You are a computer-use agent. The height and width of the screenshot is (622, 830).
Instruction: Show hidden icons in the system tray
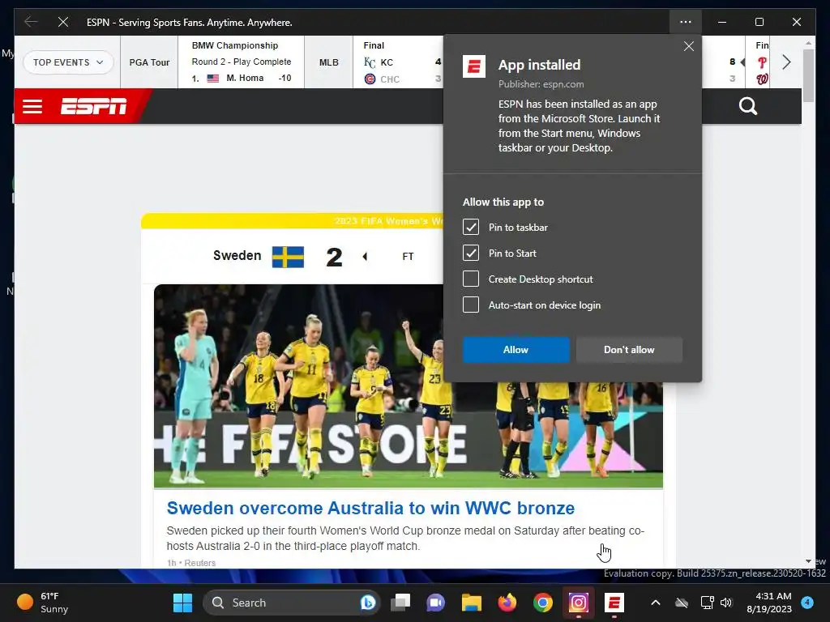pyautogui.click(x=655, y=603)
